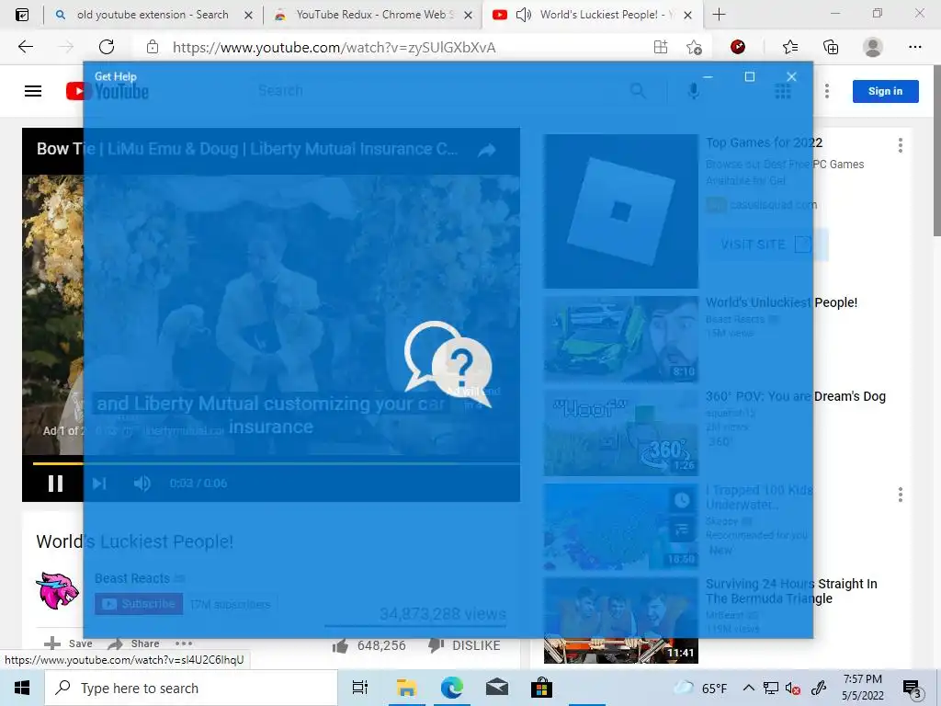Close the old youtube extension Search tab
The height and width of the screenshot is (706, 941).
point(248,15)
